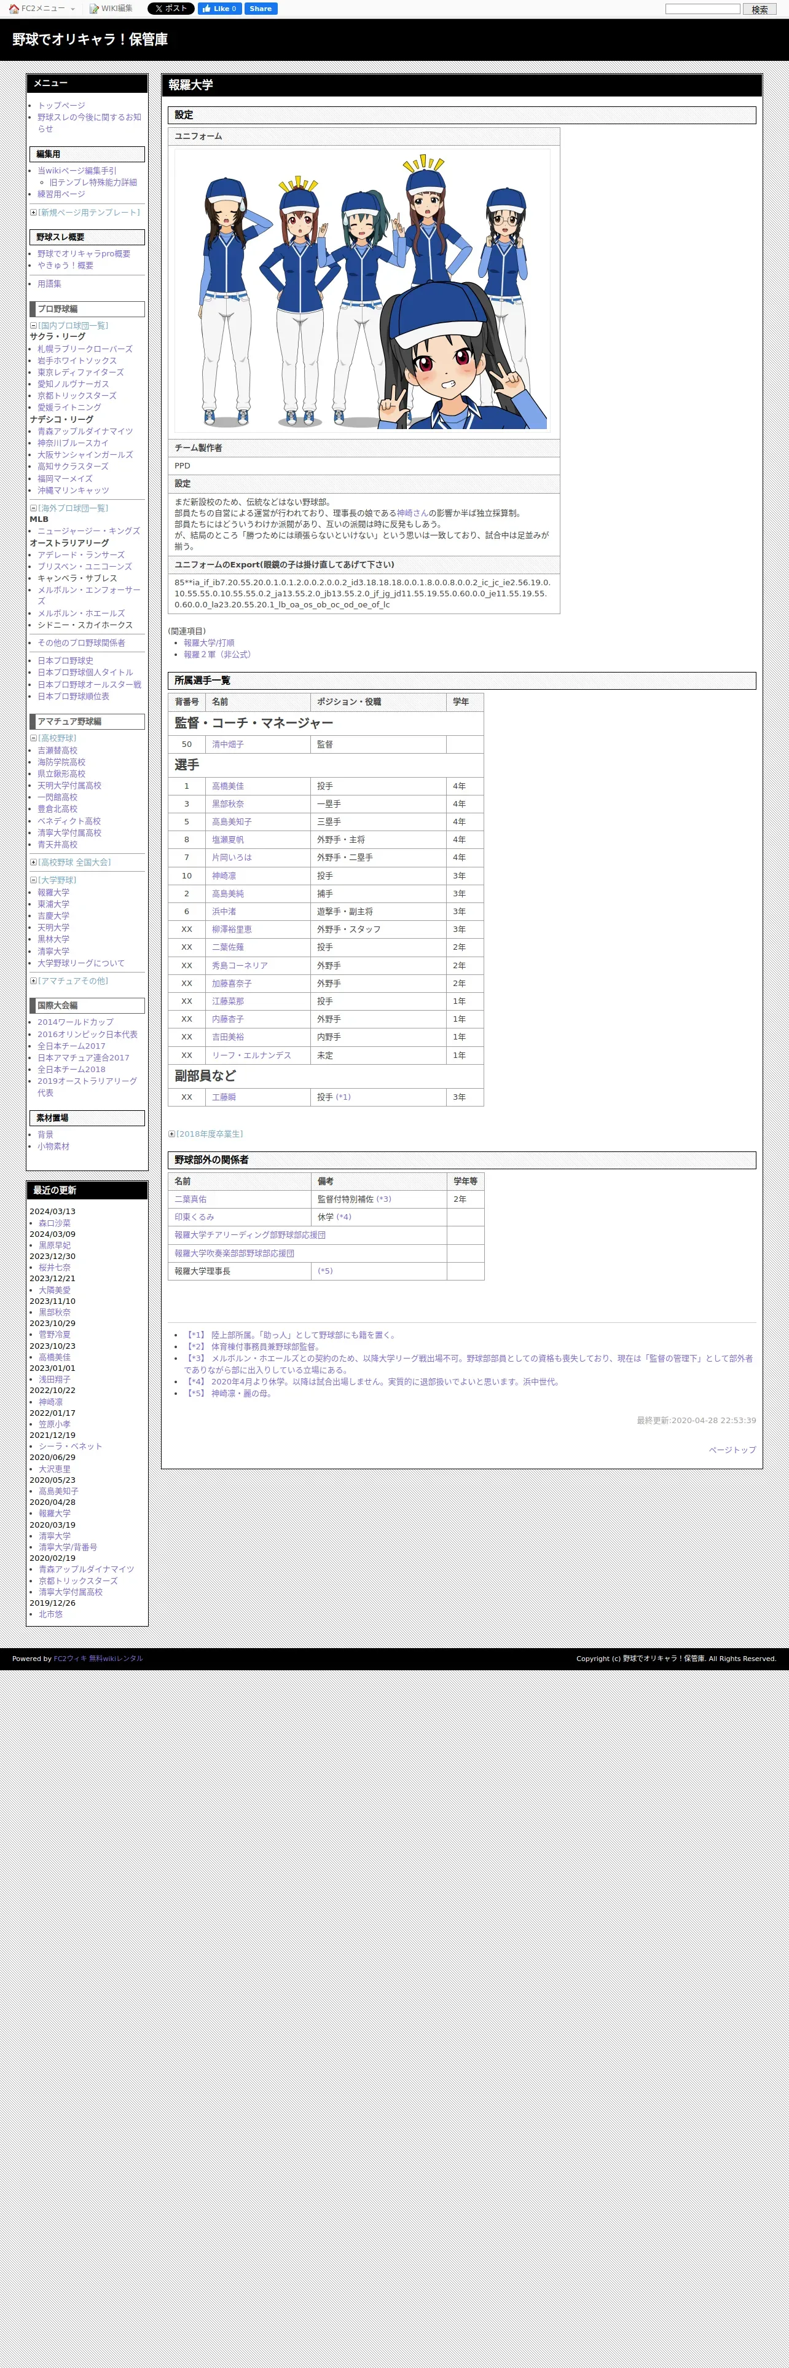The width and height of the screenshot is (789, 2368).
Task: Open player 黒部秋奈 in roster table
Action: pyautogui.click(x=228, y=804)
